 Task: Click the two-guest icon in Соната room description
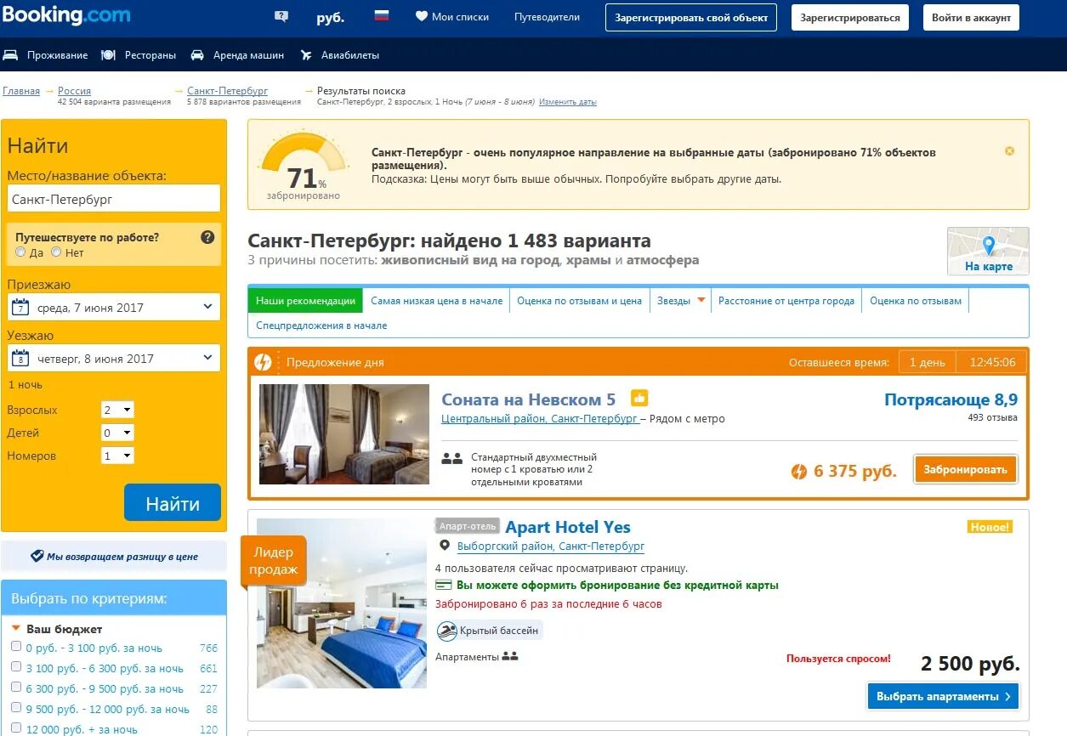[x=451, y=458]
